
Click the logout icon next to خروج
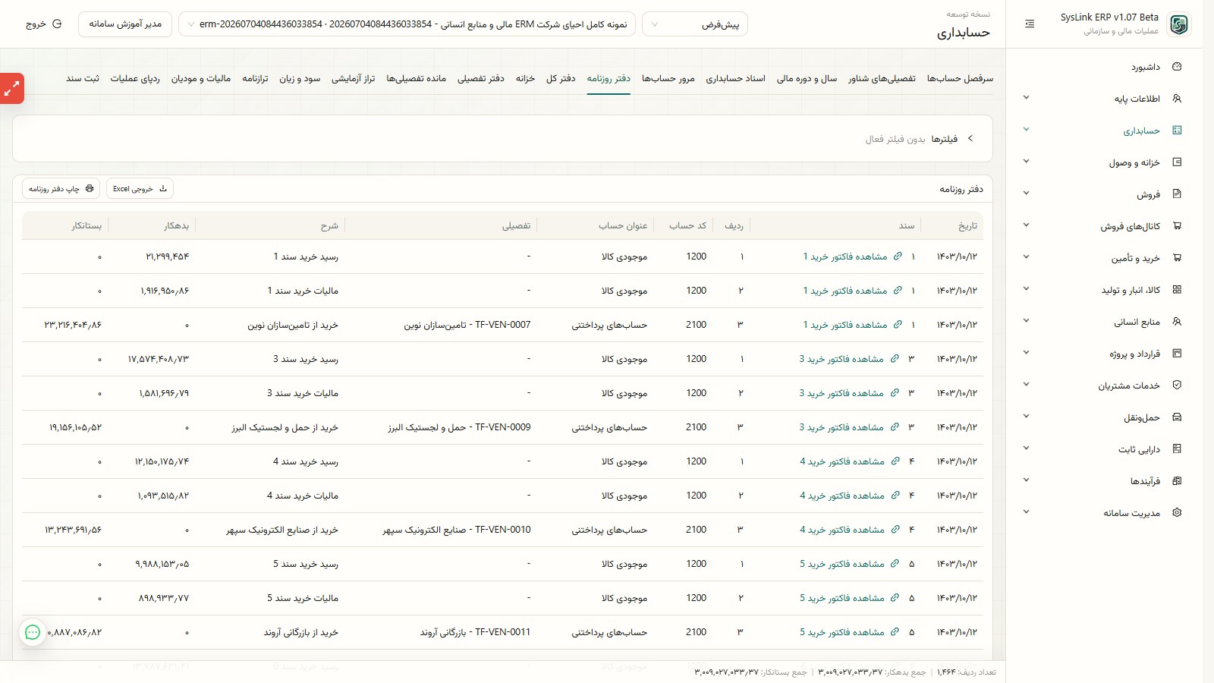(57, 24)
